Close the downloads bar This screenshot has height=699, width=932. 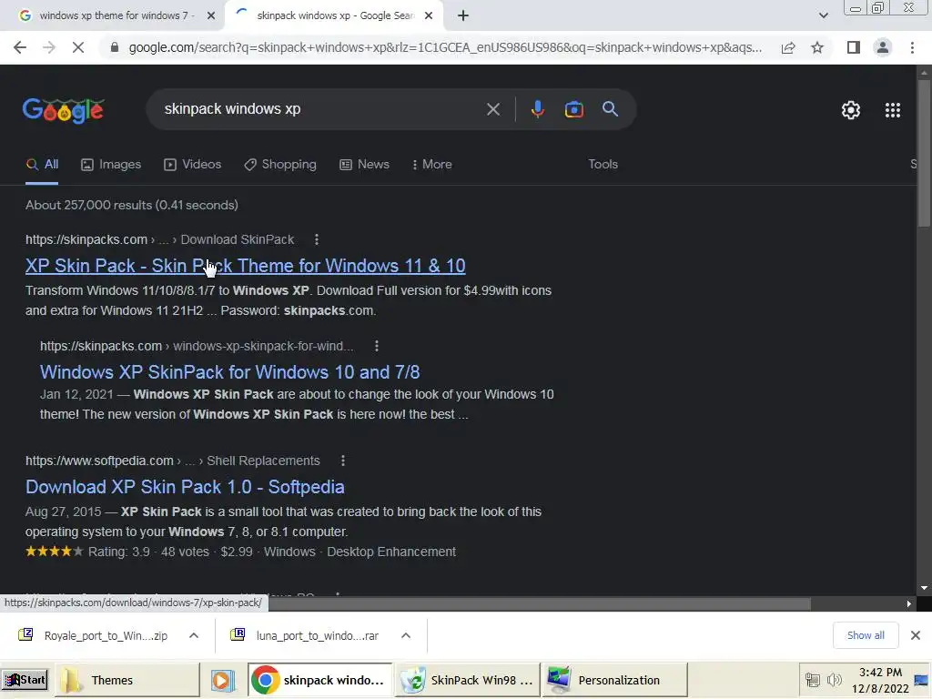click(x=916, y=635)
